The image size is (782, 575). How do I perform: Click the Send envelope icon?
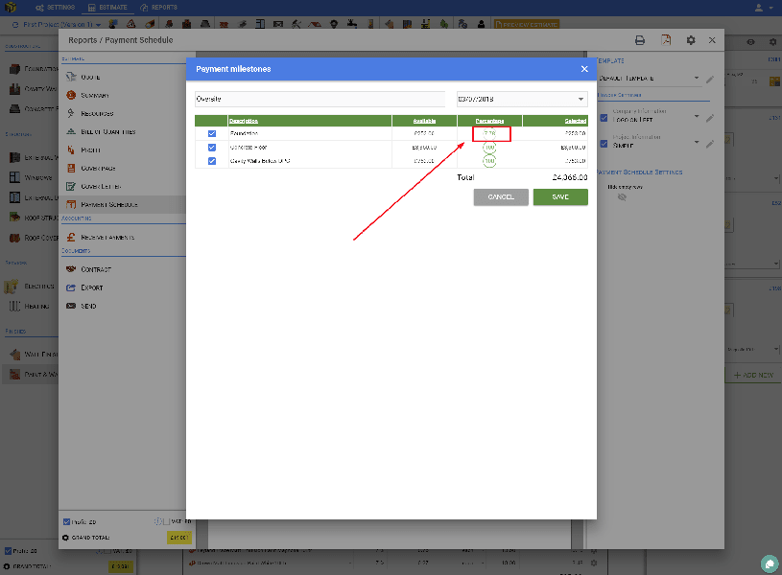[71, 306]
